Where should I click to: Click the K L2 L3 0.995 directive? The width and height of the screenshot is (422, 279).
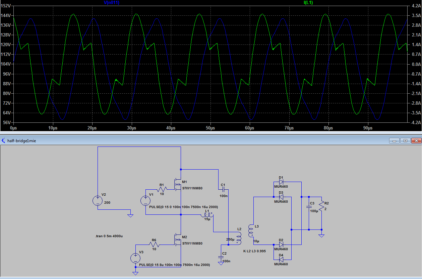pos(255,251)
